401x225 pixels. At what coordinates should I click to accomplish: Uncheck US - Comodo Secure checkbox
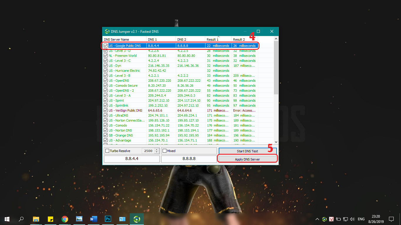(x=106, y=86)
